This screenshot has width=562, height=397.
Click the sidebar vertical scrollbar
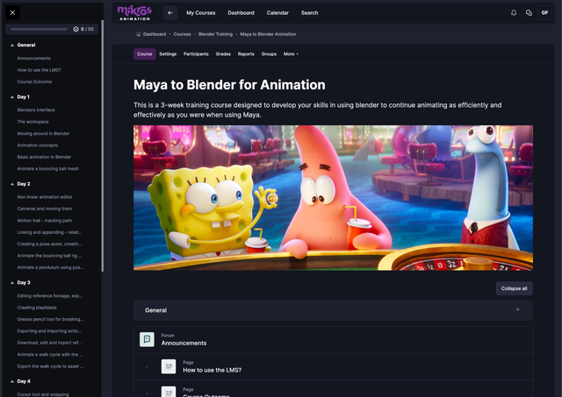[x=102, y=146]
